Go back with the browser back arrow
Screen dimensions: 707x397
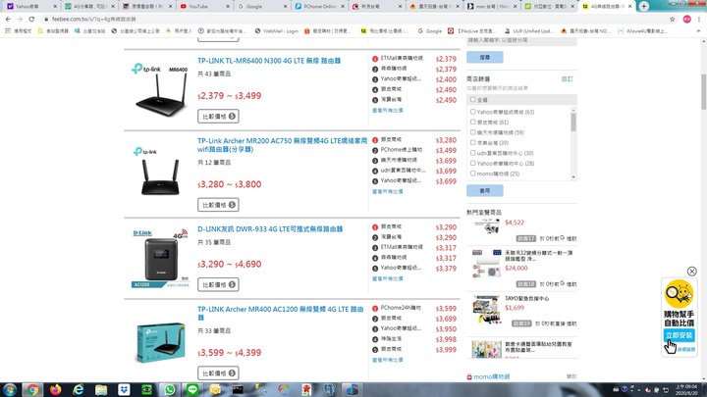click(8, 19)
